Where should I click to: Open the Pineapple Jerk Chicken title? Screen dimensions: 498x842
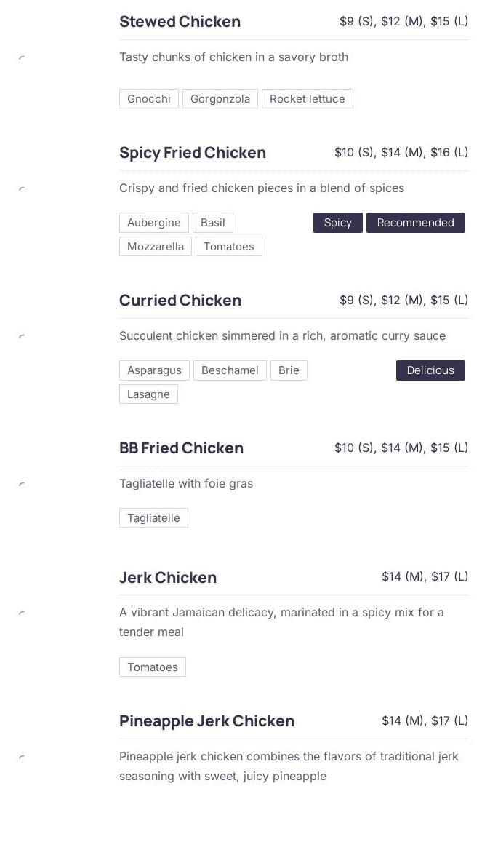[206, 720]
